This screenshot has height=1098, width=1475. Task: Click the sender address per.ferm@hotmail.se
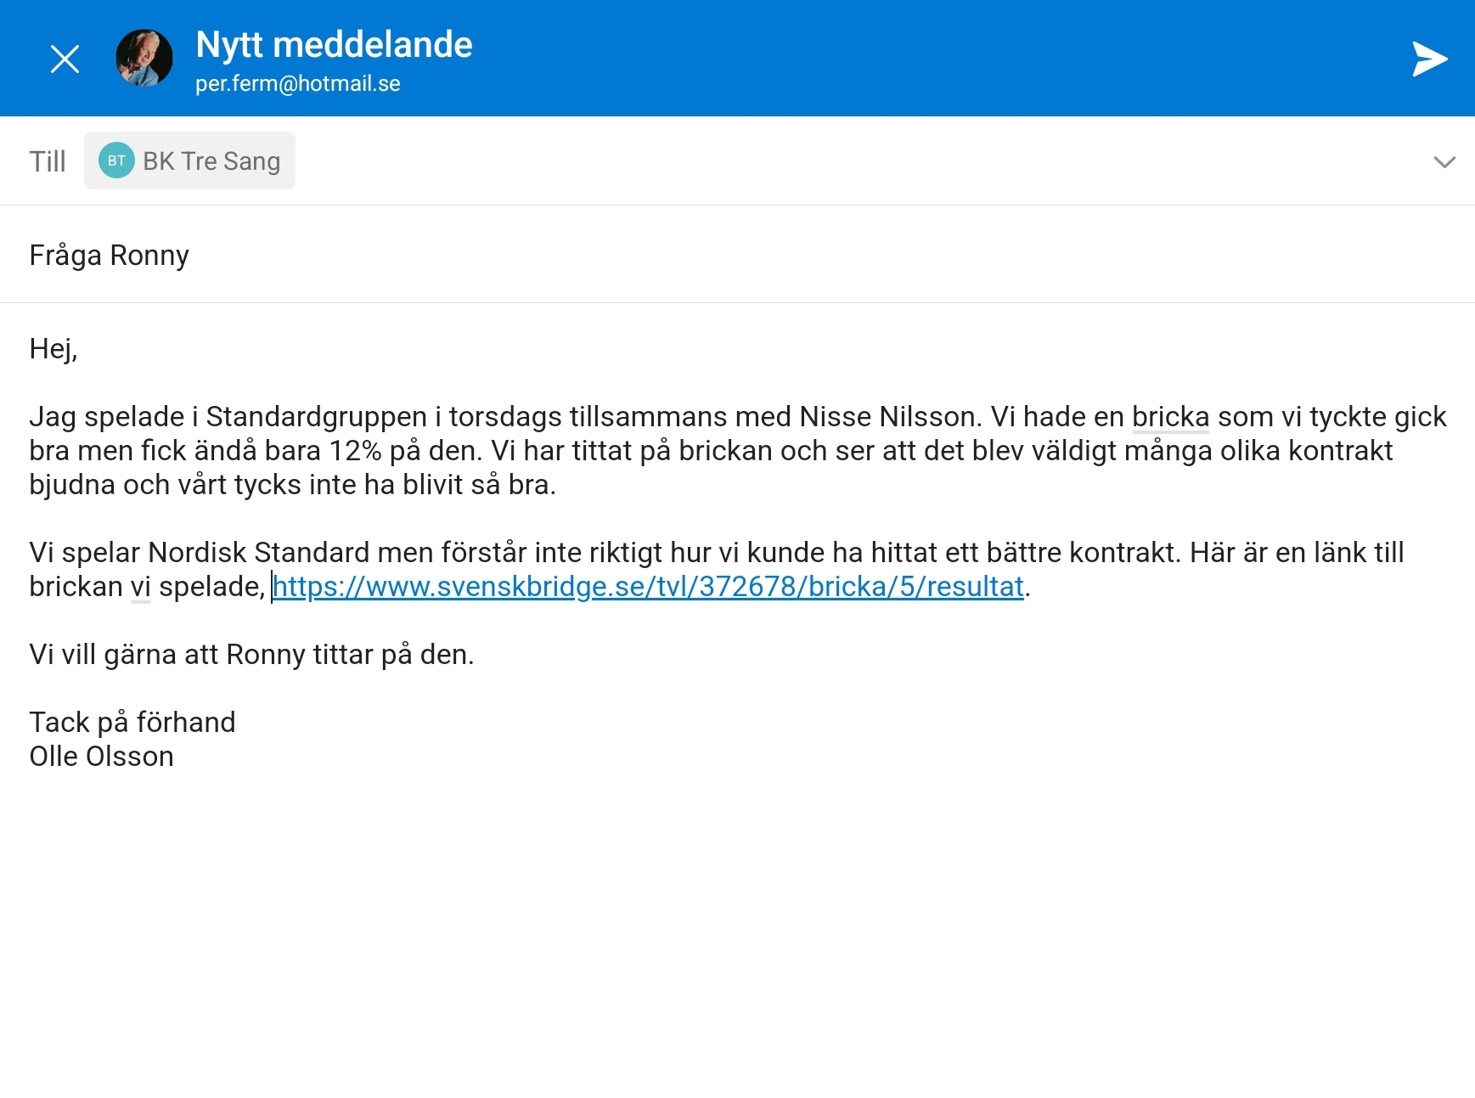298,84
